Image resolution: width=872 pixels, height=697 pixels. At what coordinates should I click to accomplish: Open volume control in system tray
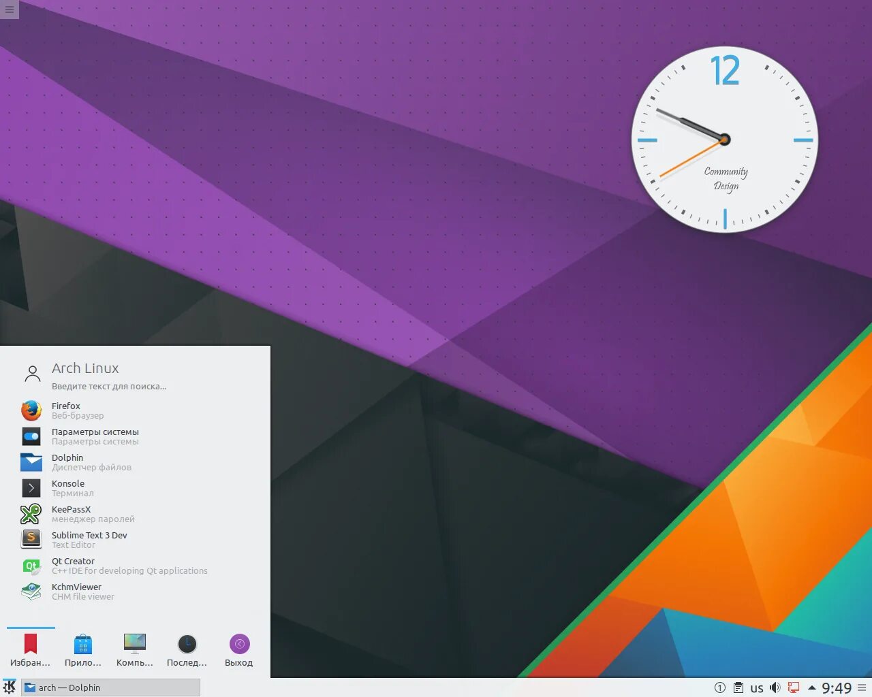775,687
